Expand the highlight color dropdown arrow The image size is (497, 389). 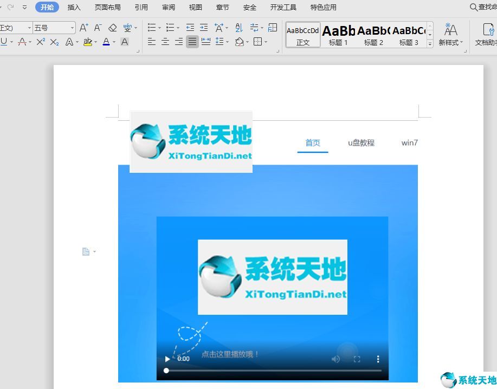coord(95,42)
